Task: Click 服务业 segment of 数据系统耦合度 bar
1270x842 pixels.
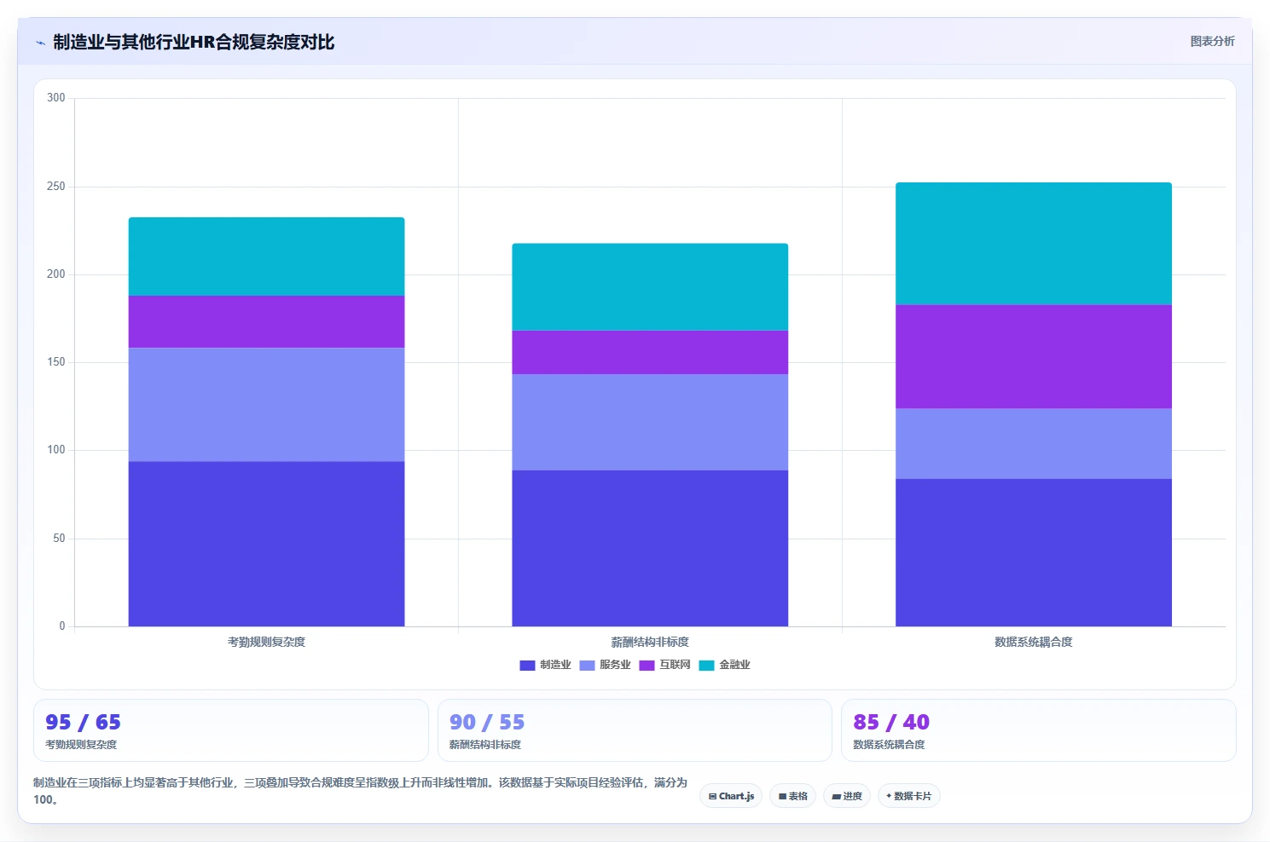Action: tap(1033, 443)
